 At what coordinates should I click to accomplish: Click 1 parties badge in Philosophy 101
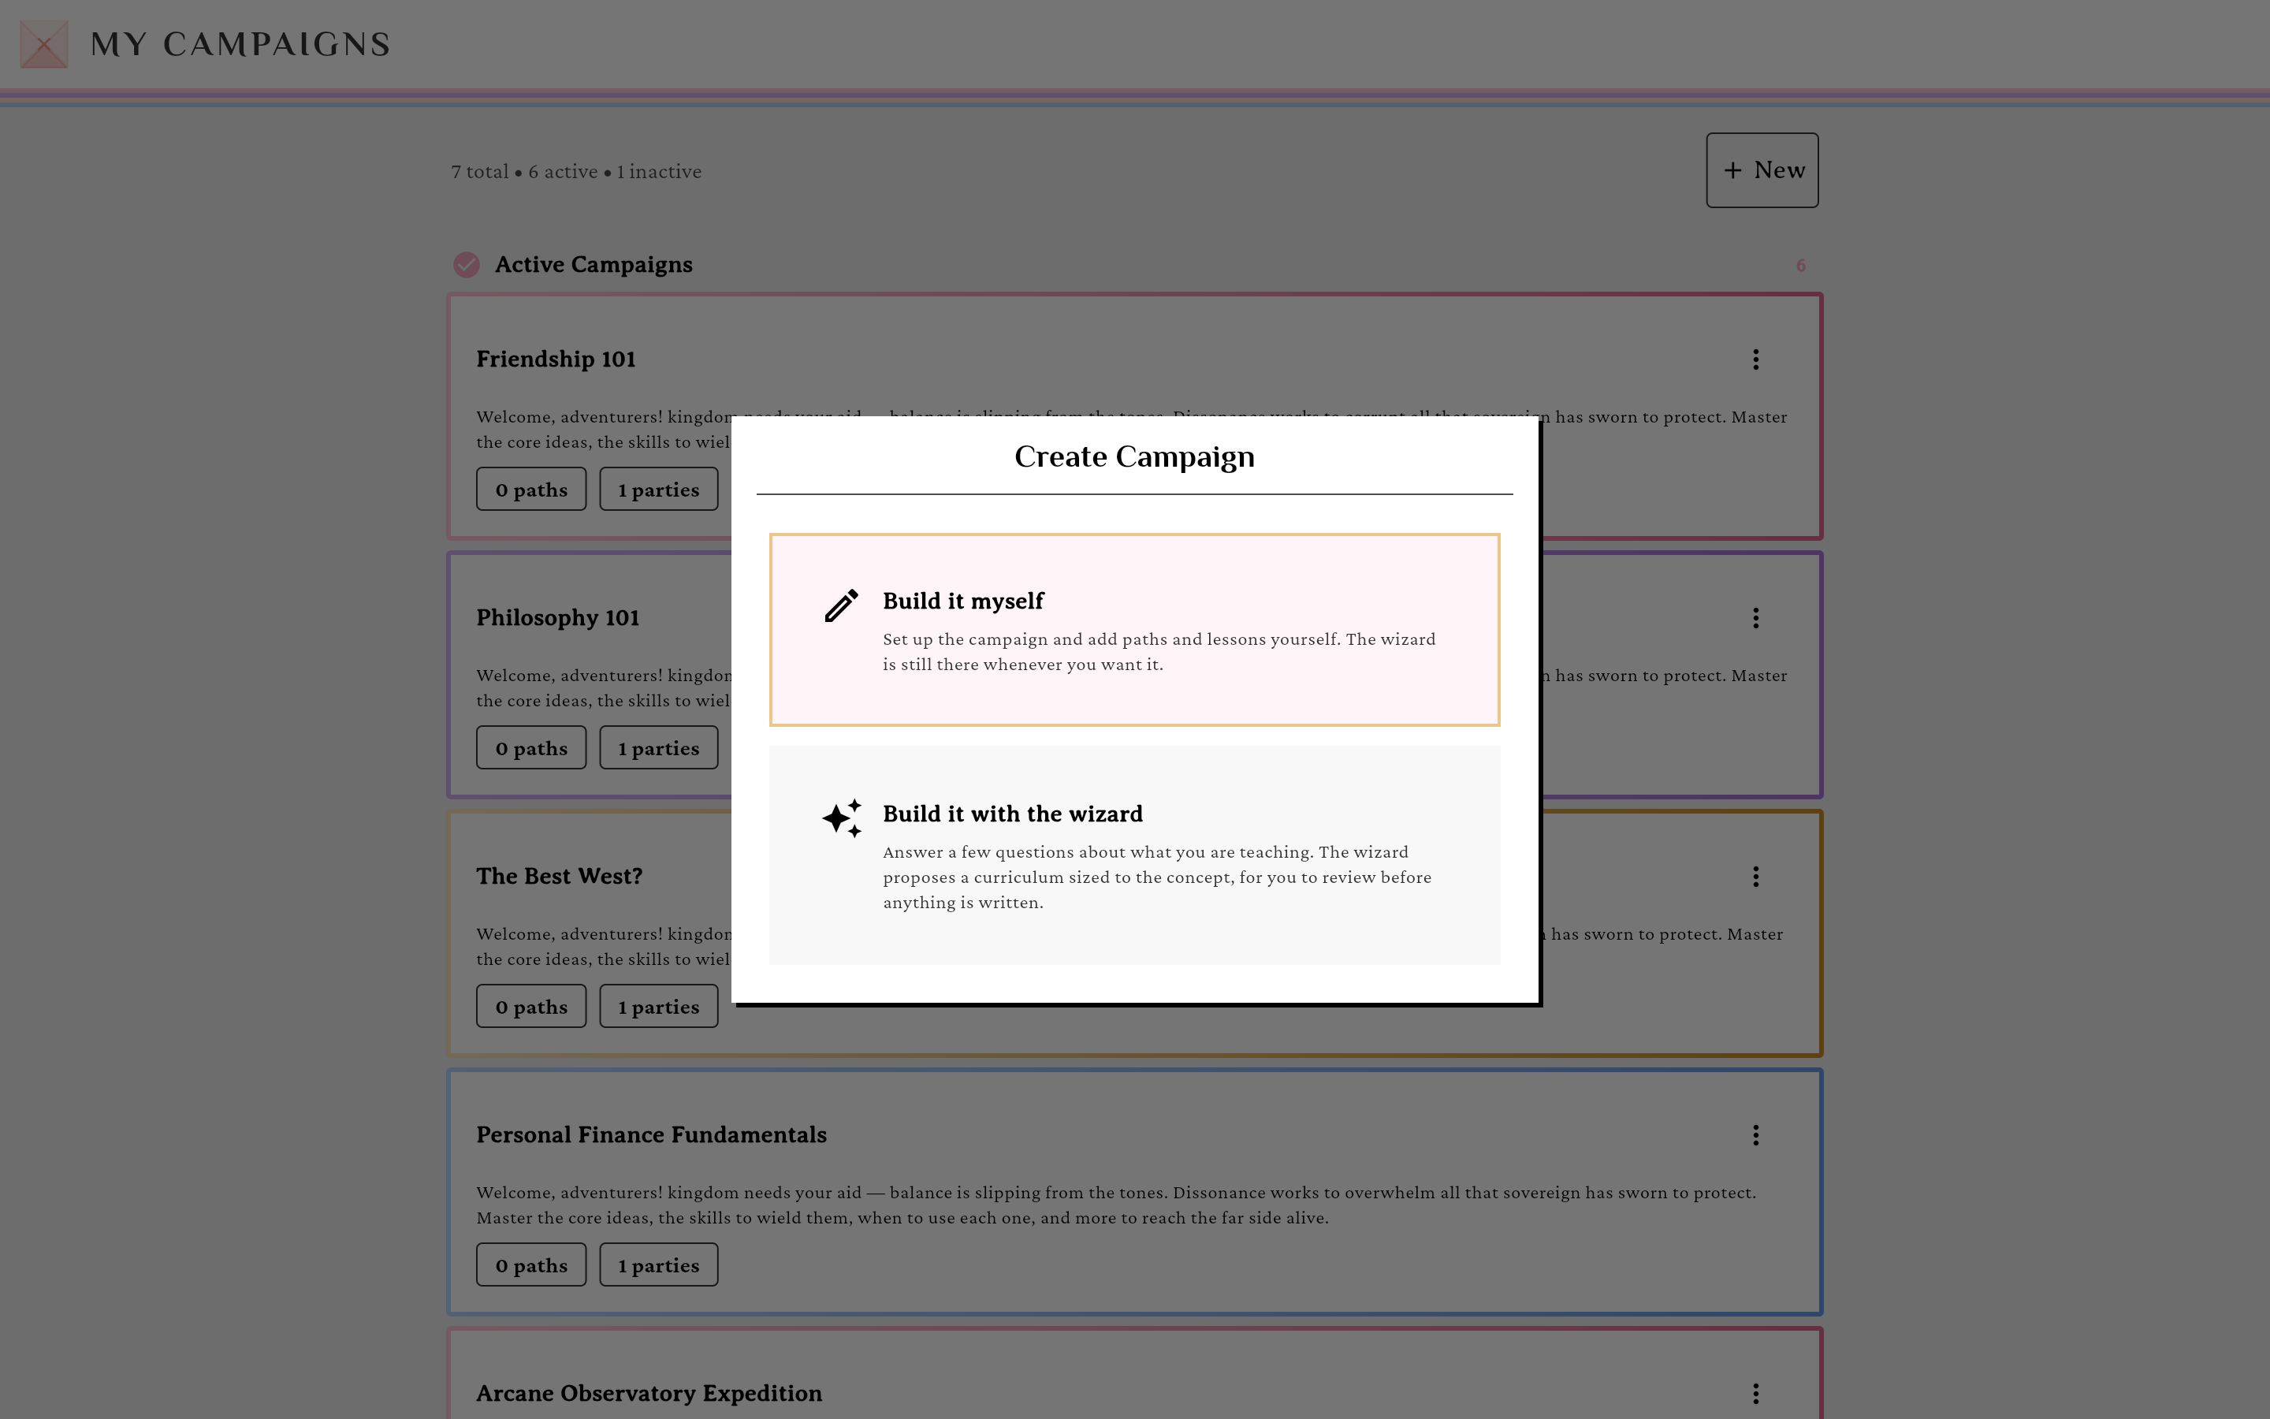[x=658, y=748]
